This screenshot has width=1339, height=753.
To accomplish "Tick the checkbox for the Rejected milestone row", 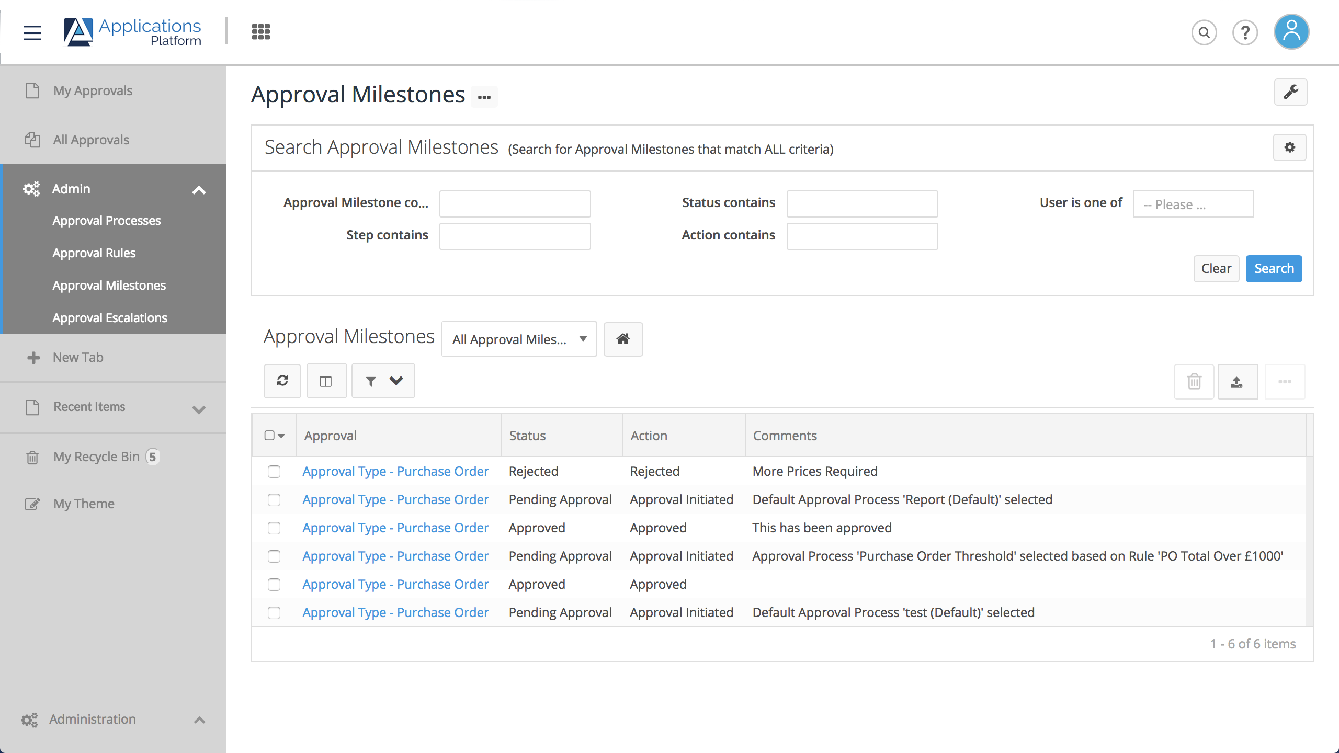I will pos(274,471).
